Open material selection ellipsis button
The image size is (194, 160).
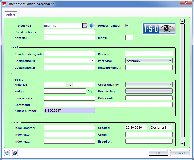pos(70,84)
